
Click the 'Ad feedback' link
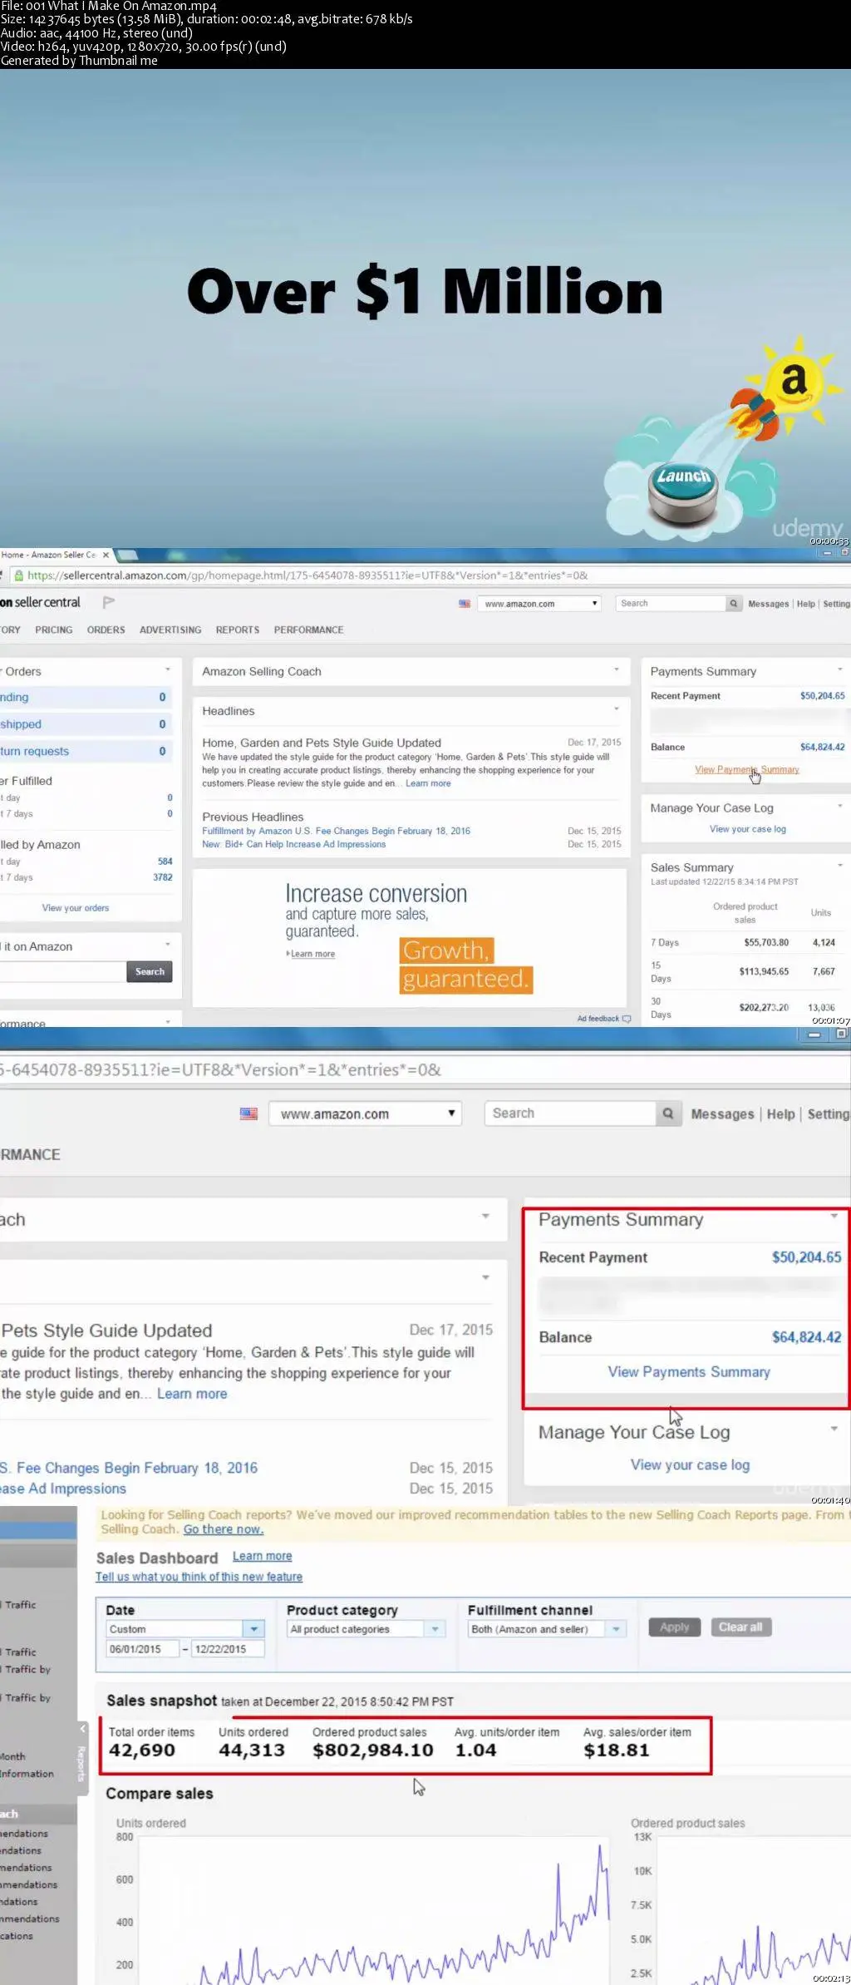pyautogui.click(x=598, y=1019)
